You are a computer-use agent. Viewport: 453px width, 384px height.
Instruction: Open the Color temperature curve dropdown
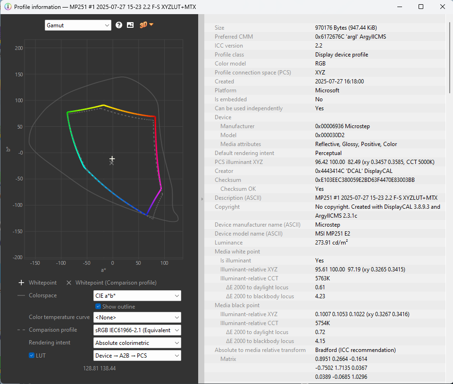point(137,318)
